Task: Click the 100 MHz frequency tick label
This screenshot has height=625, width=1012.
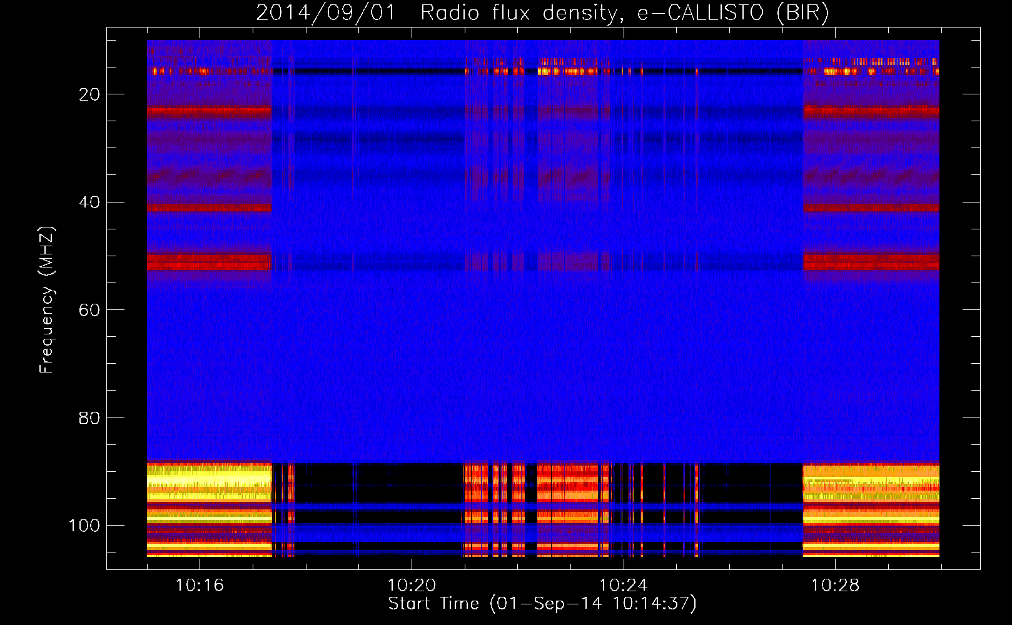Action: point(84,526)
